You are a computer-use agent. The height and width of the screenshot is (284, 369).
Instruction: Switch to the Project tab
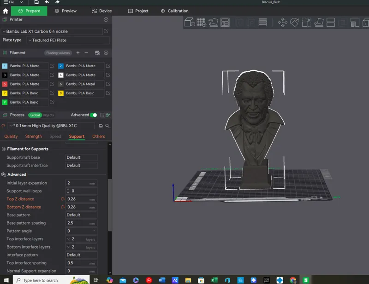tap(138, 11)
